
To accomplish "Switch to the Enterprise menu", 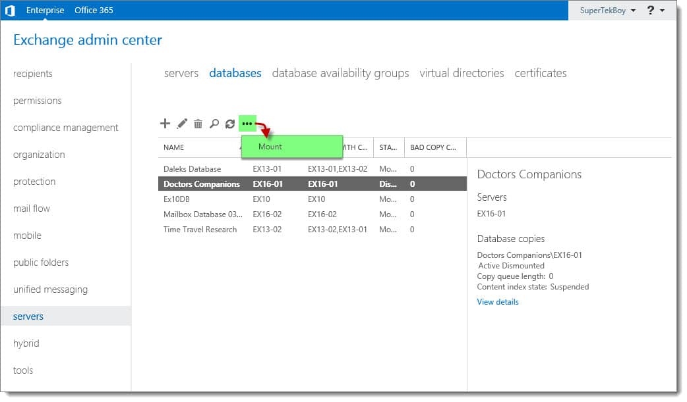I will coord(45,10).
